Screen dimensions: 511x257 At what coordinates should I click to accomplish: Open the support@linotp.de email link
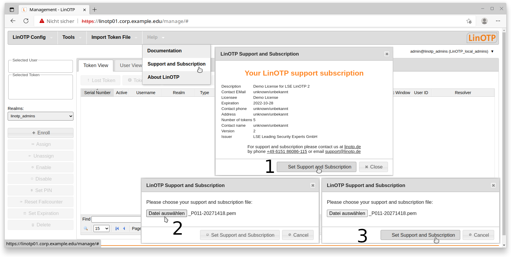(x=343, y=152)
